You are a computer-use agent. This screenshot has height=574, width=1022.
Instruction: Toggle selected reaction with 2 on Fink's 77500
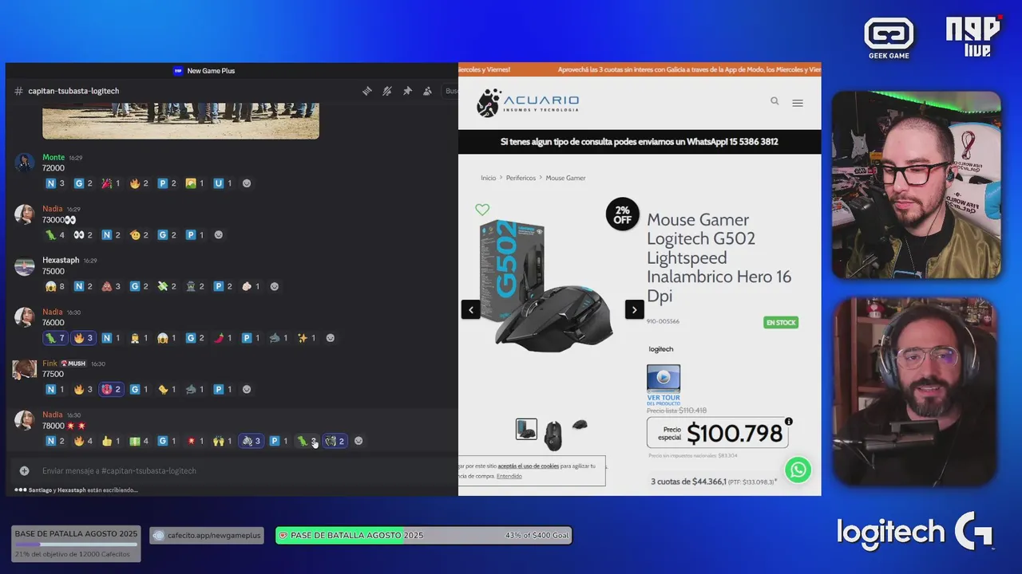[x=111, y=390]
